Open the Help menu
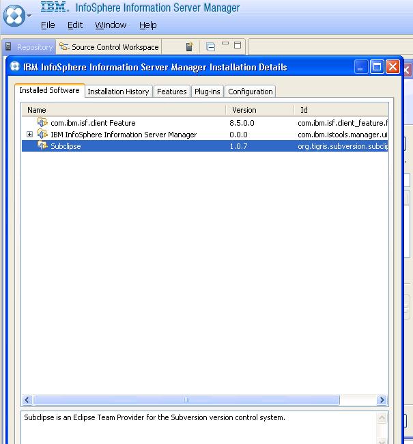Image resolution: width=413 pixels, height=444 pixels. coord(147,25)
